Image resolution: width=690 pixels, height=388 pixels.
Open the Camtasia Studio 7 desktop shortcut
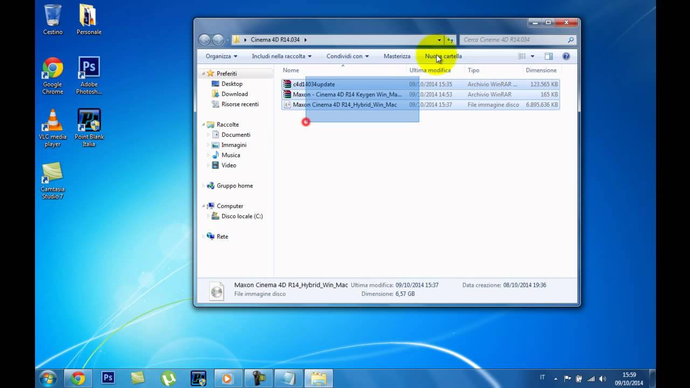tap(53, 181)
